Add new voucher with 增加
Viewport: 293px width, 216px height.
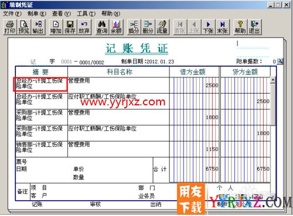click(56, 27)
